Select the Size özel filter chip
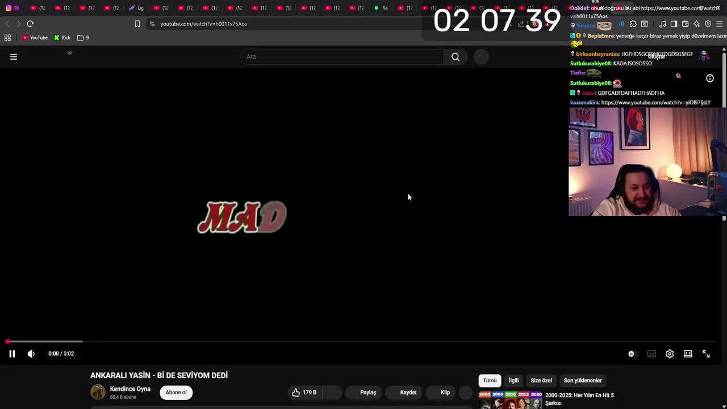This screenshot has height=409, width=727. [541, 381]
